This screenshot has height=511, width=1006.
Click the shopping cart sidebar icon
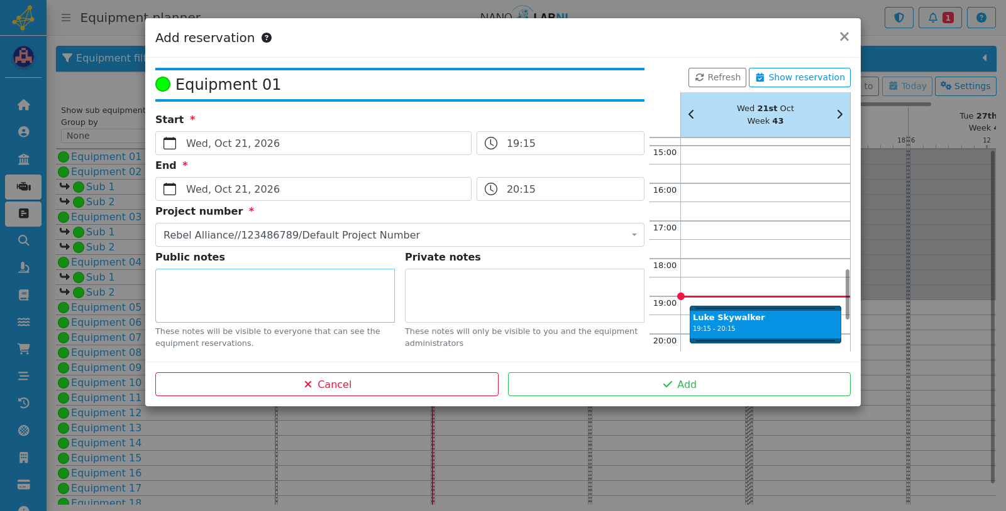pyautogui.click(x=23, y=349)
